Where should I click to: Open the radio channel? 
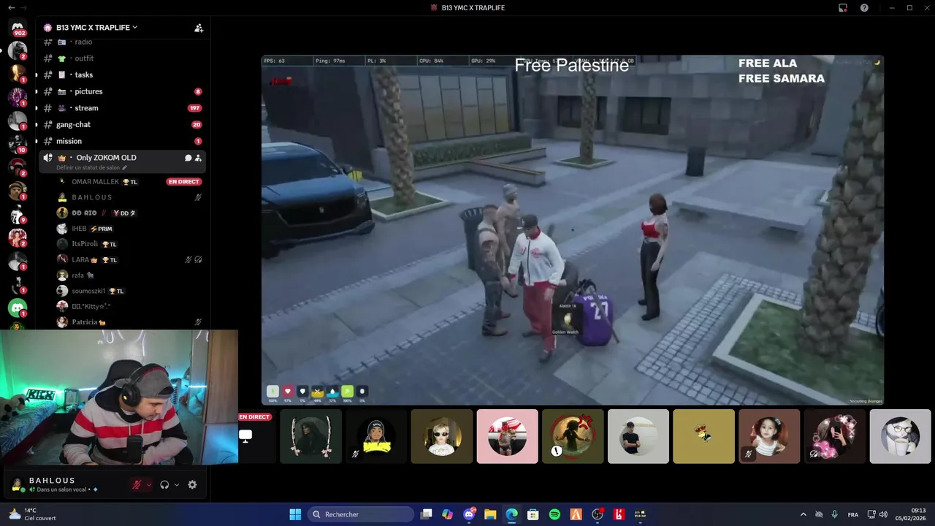[x=121, y=42]
